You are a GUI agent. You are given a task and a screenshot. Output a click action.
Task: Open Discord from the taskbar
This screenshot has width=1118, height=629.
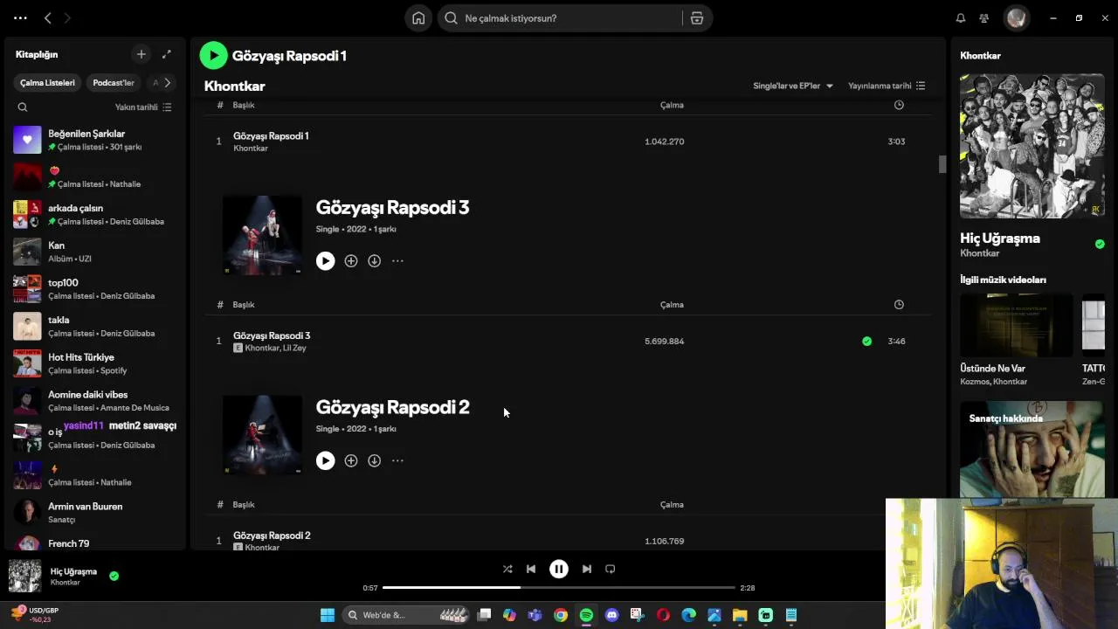(611, 615)
